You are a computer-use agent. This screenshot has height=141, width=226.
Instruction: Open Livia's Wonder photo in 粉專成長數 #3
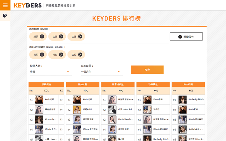[112, 120]
